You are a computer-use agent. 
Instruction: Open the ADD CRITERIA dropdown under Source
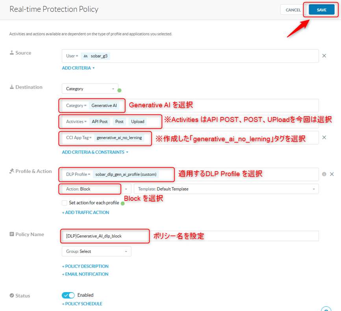[x=78, y=68]
